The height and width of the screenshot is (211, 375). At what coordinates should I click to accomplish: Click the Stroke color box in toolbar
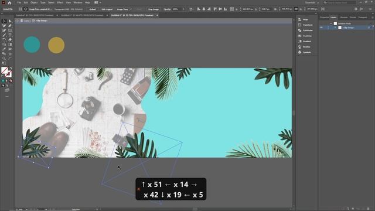click(9, 74)
